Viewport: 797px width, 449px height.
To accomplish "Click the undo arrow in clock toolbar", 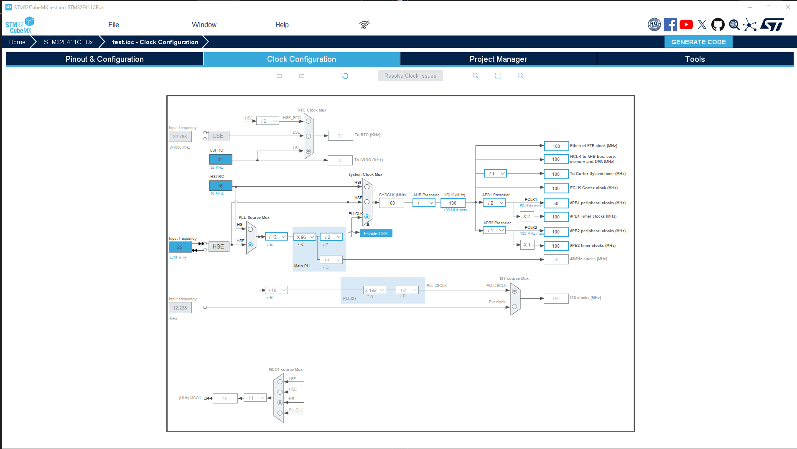I will (279, 76).
